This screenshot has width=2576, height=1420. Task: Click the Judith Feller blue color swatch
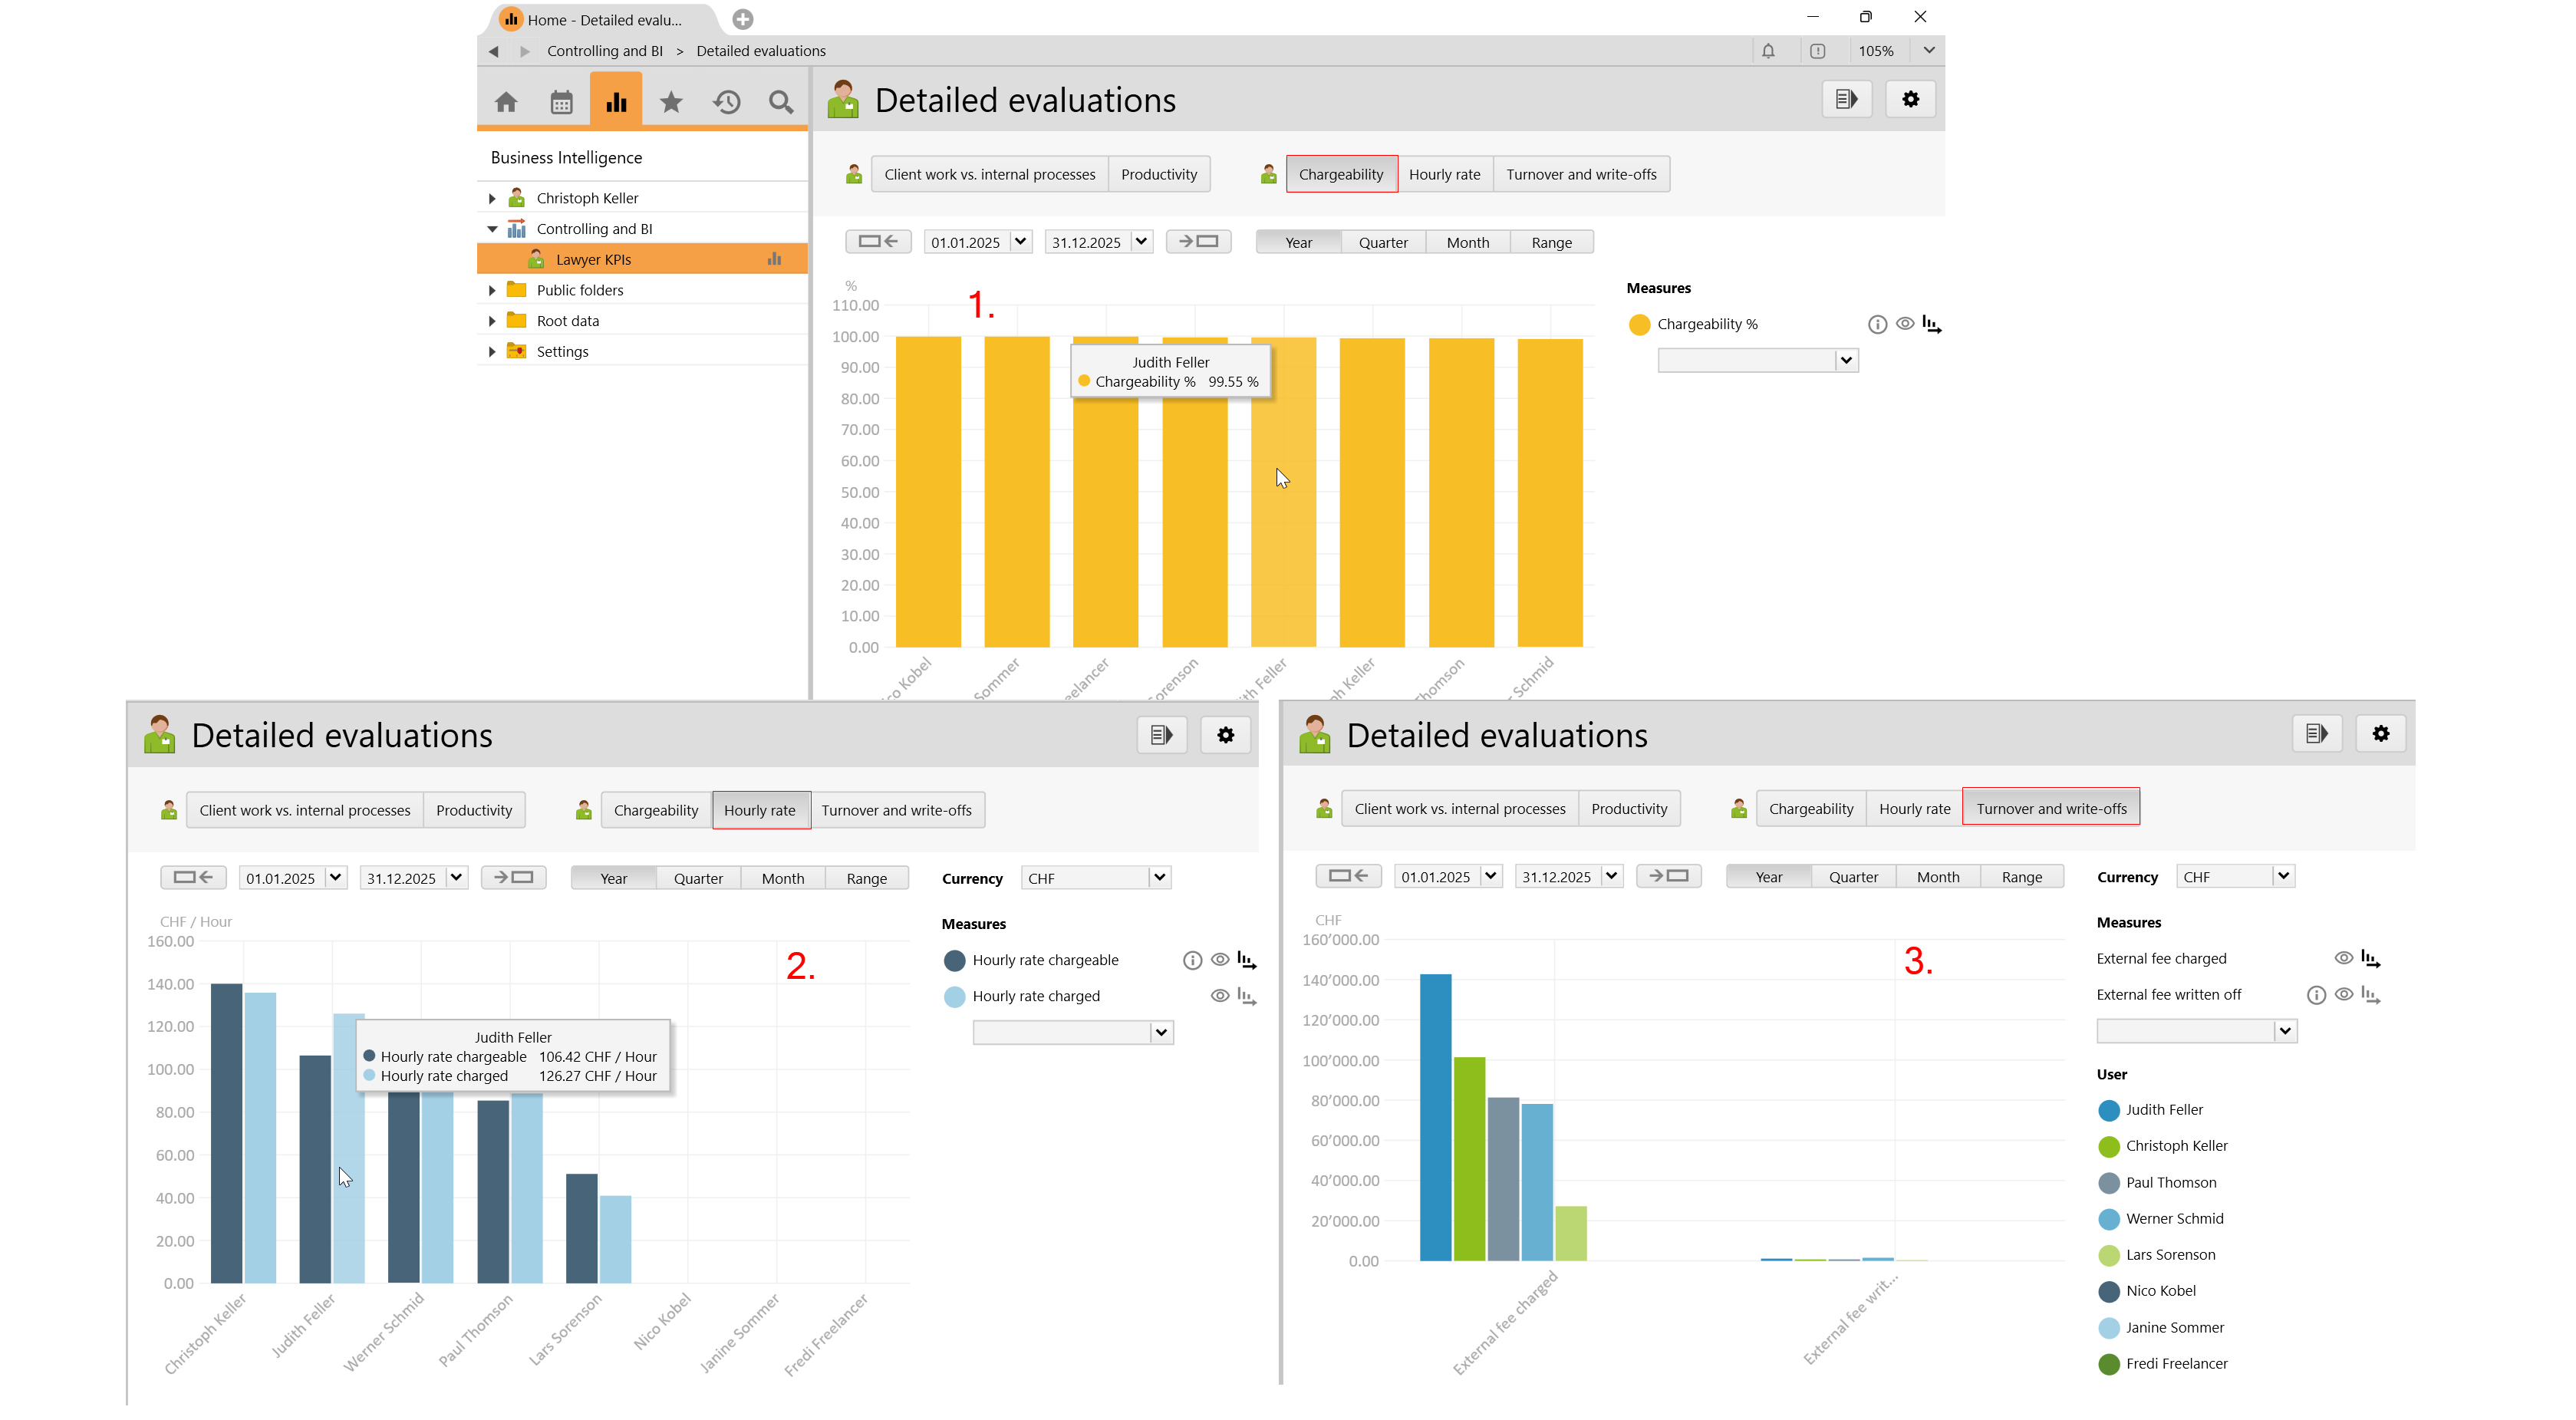pos(2109,1110)
